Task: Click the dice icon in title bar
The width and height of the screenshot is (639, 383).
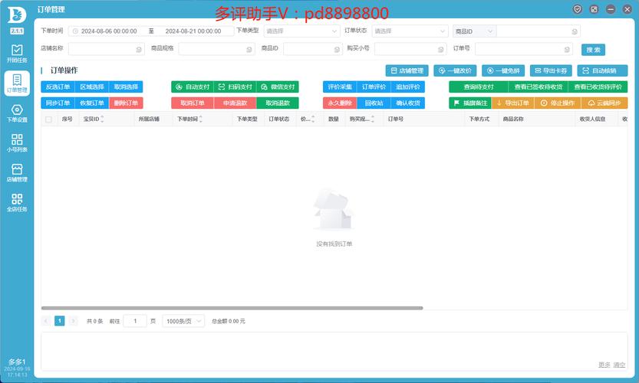Action: (594, 9)
